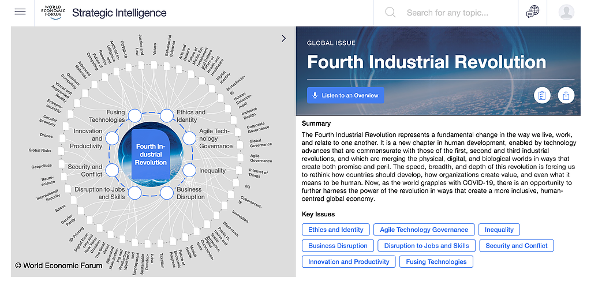Click the Agile Technology Governance circle node

(x=189, y=138)
